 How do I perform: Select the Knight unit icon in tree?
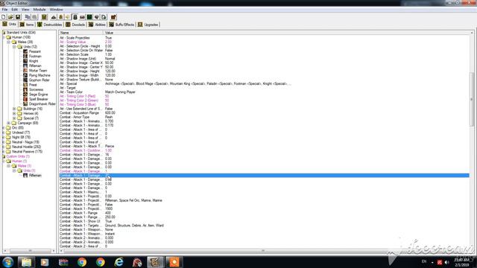tap(25, 61)
